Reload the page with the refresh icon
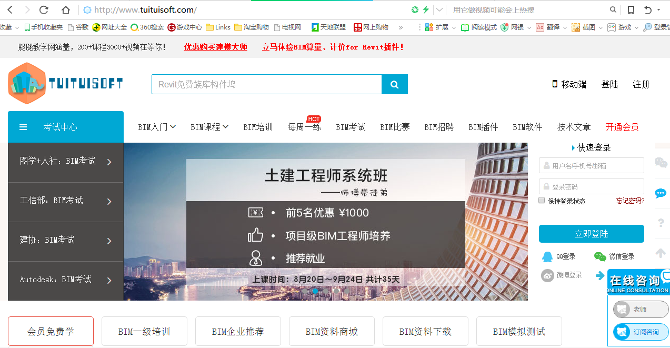The width and height of the screenshot is (670, 348). point(44,9)
